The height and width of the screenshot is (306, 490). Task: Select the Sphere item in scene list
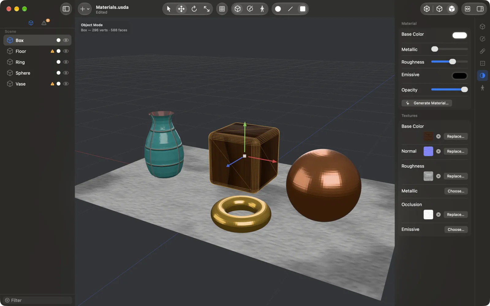37,73
